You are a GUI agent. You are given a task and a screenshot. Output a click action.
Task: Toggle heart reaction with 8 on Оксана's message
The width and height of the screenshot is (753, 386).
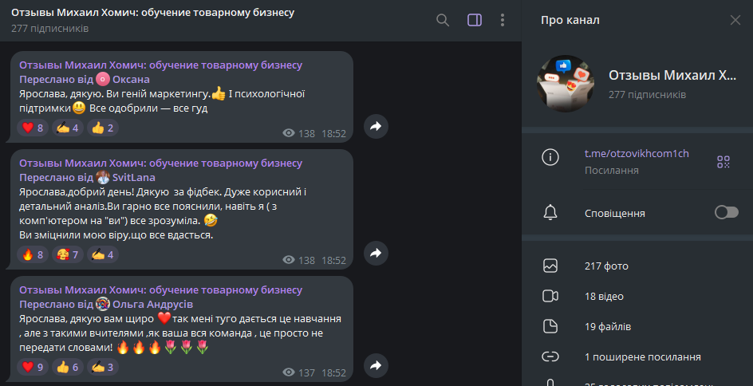(x=33, y=128)
